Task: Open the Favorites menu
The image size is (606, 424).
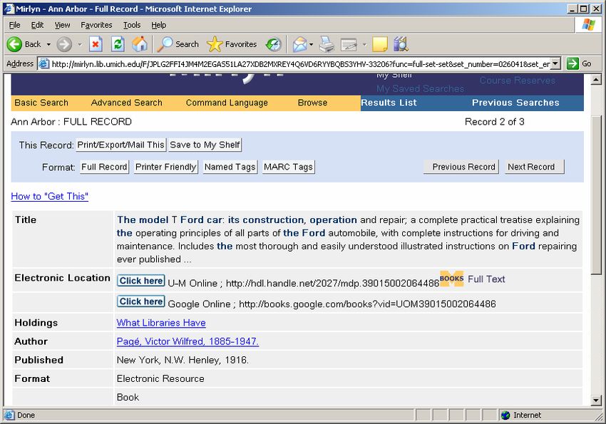Action: pyautogui.click(x=96, y=25)
